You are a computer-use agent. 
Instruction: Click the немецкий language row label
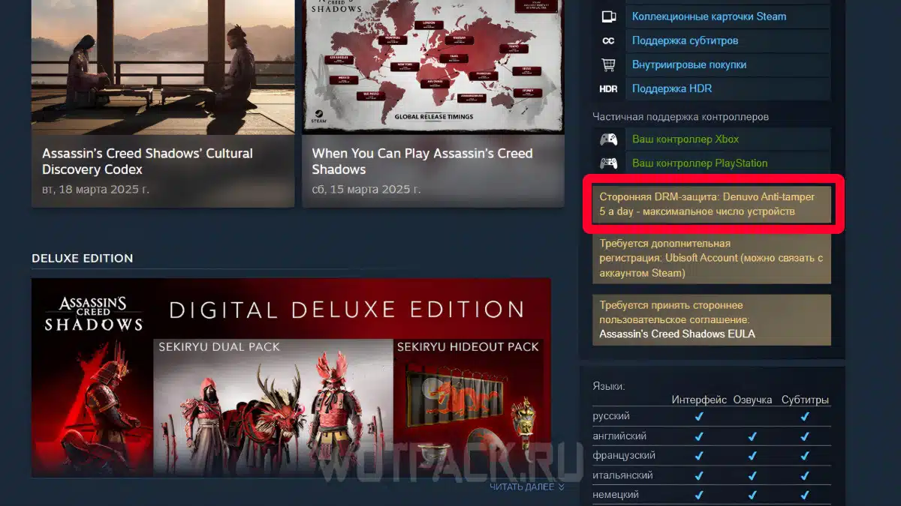[x=616, y=495]
